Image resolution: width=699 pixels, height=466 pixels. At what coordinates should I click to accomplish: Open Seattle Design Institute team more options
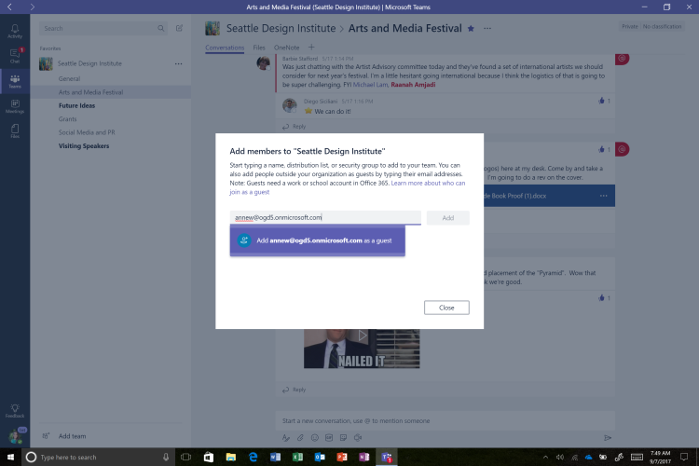pos(178,63)
